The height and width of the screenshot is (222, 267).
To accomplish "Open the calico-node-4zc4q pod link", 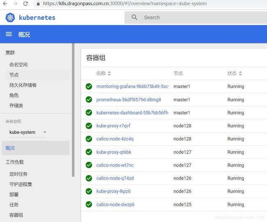I will coord(115,139).
